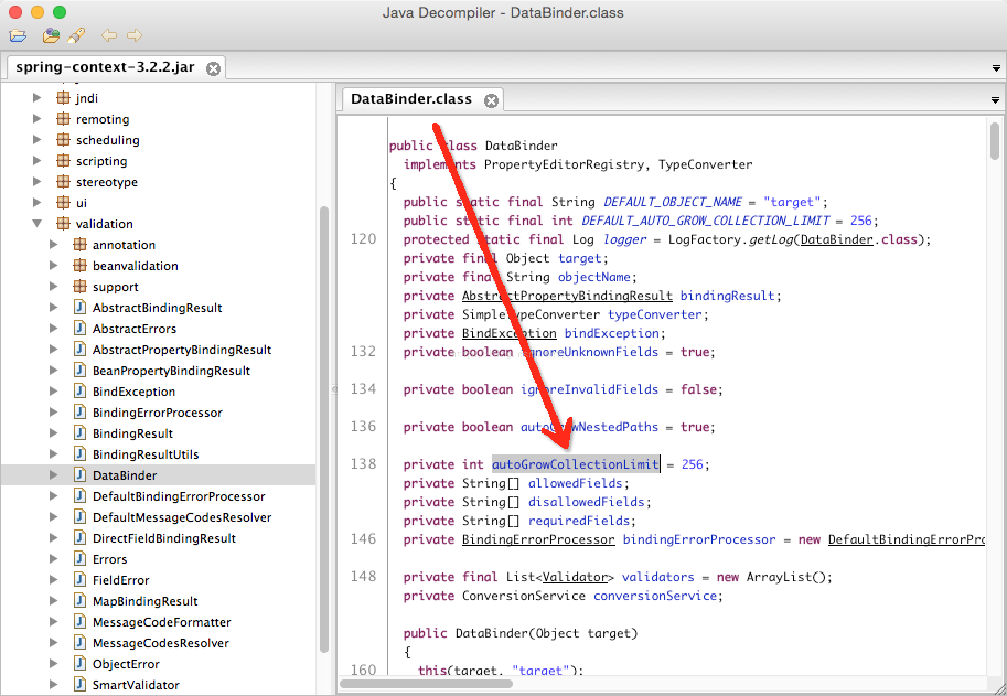The width and height of the screenshot is (1007, 696).
Task: Click the DefaultMessageCodesResolver class file icon
Action: [x=80, y=517]
